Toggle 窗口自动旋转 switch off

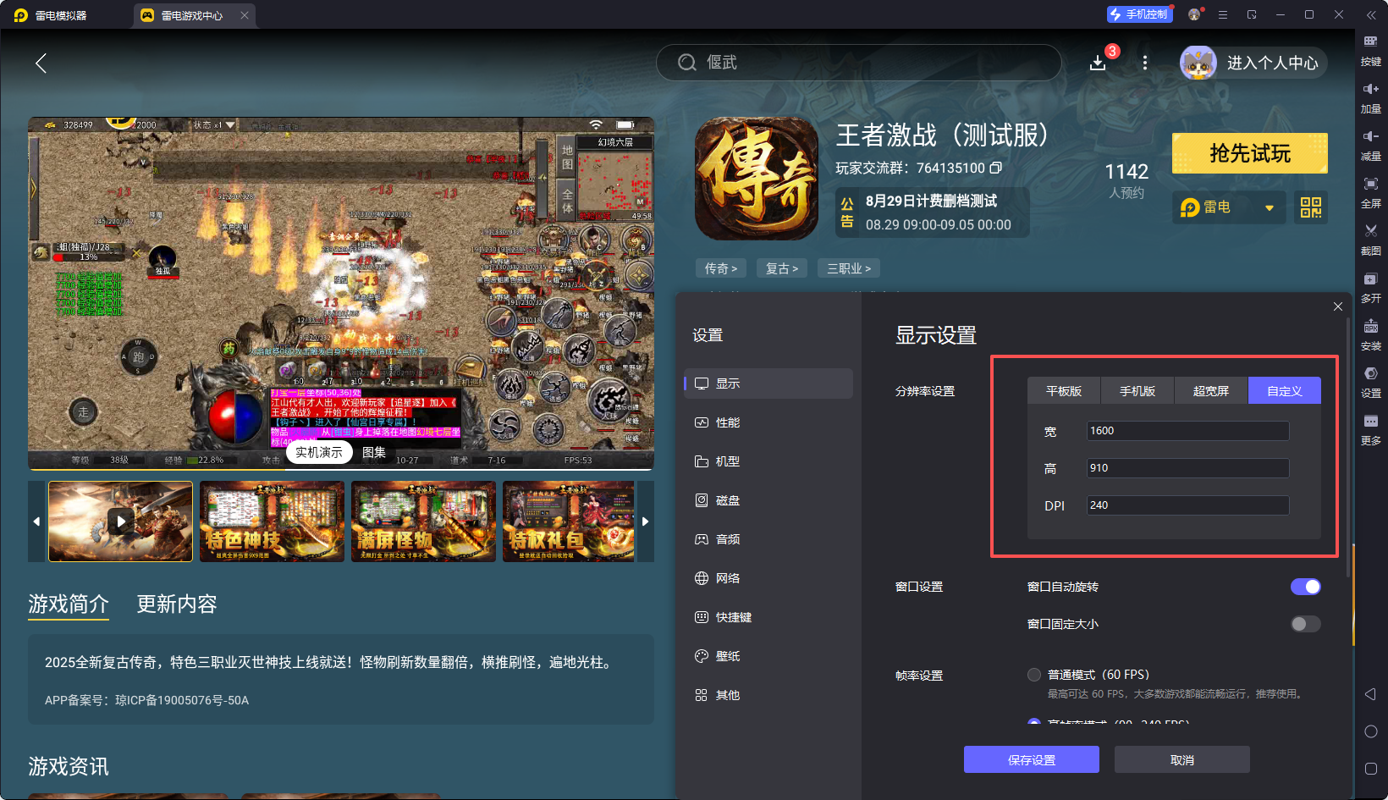pyautogui.click(x=1305, y=587)
